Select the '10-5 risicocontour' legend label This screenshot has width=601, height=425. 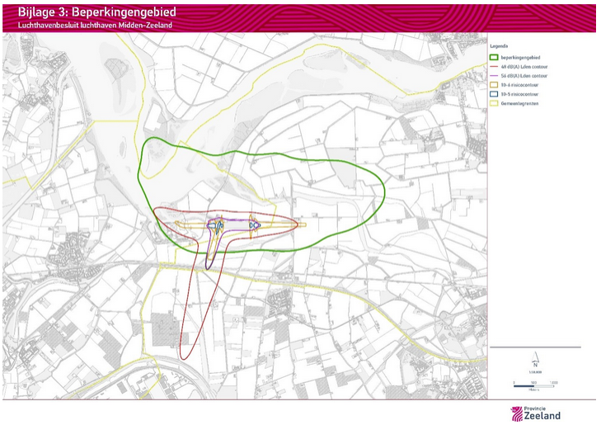519,94
